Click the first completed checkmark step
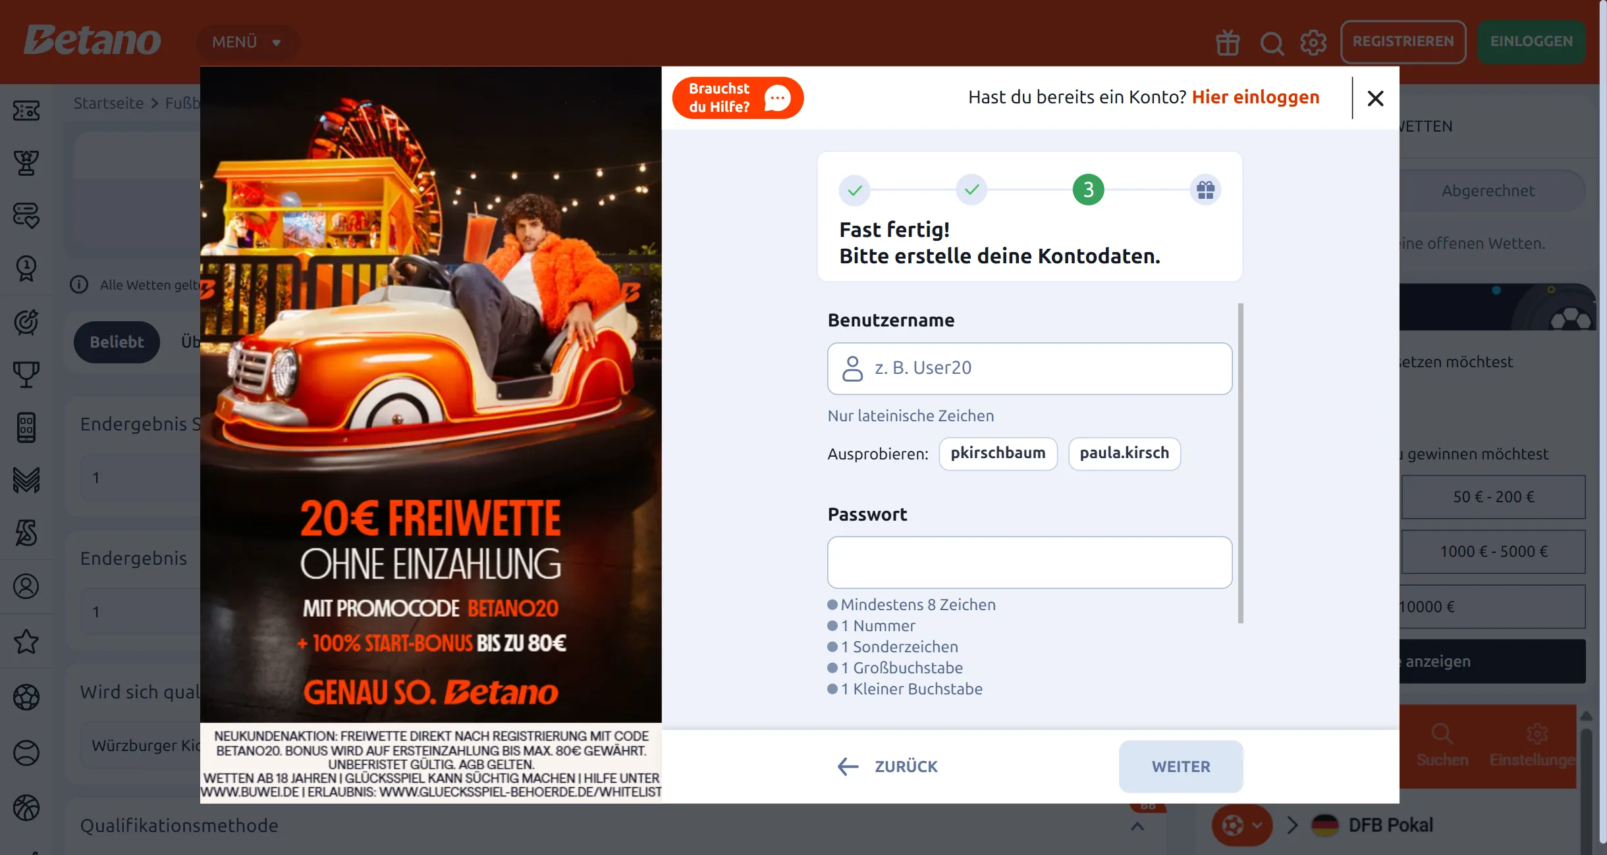 coord(854,190)
